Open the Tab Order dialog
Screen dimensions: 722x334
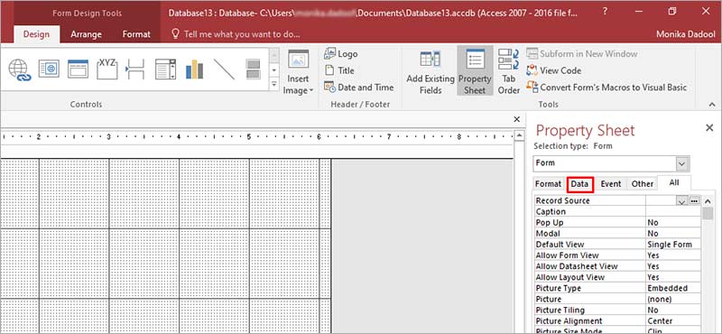509,70
